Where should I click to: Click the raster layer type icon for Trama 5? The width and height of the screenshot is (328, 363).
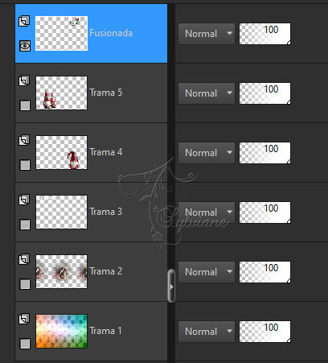[x=24, y=80]
